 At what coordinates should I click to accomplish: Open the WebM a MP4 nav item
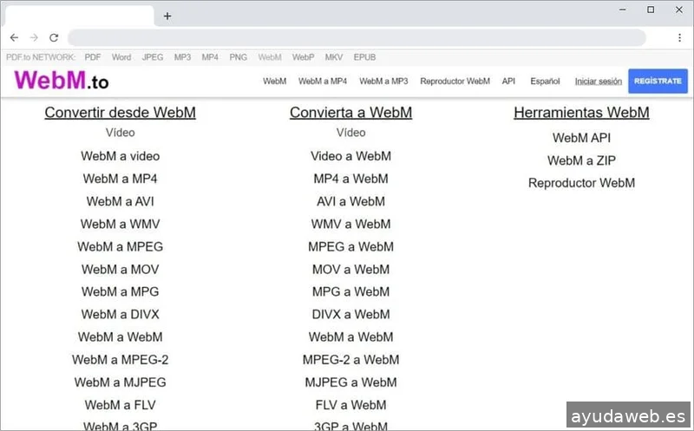pyautogui.click(x=323, y=82)
